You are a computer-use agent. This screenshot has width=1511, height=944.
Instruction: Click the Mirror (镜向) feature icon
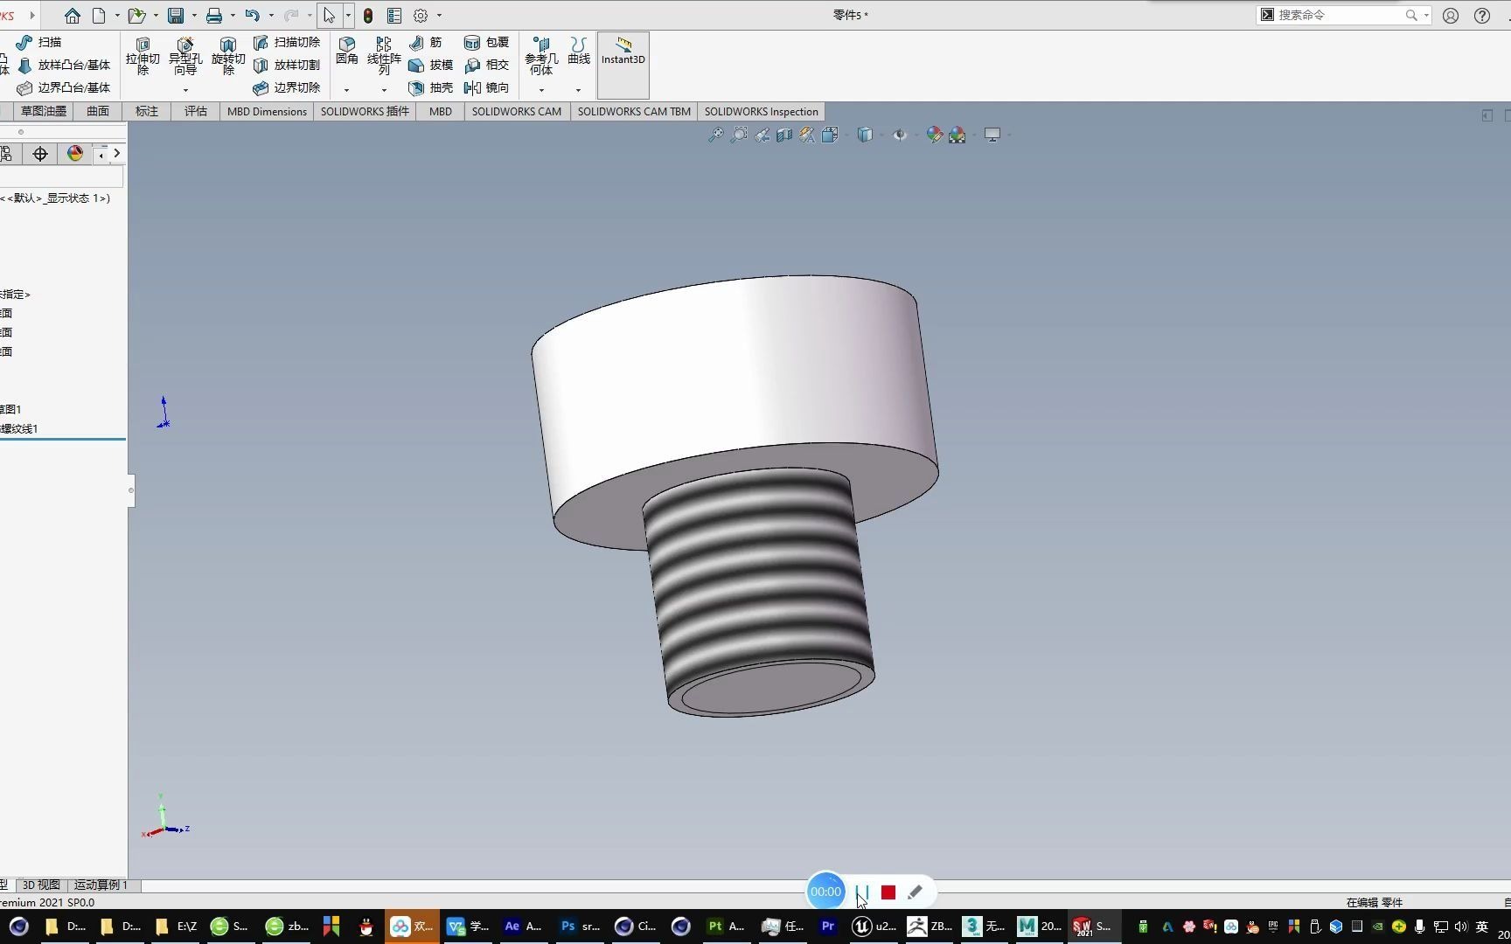tap(473, 87)
